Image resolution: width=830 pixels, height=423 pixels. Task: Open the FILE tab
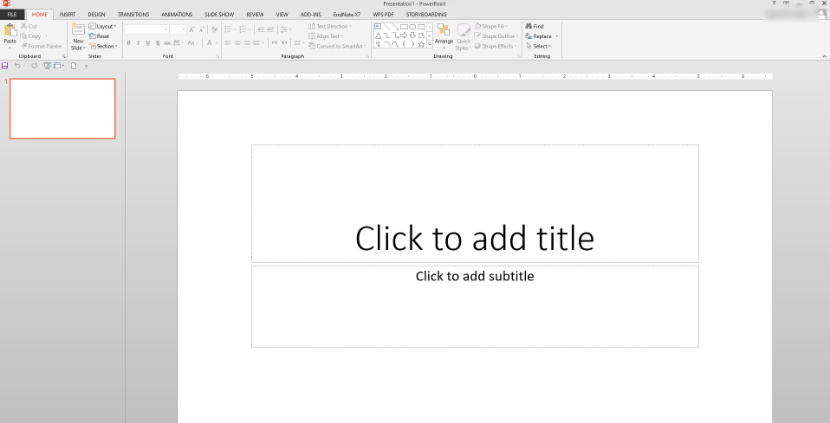point(11,15)
